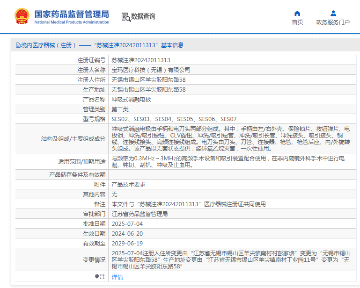Screen dimensions: 360x288
Task: Select 产品技术要求 attachment value
Action: [x=128, y=185]
